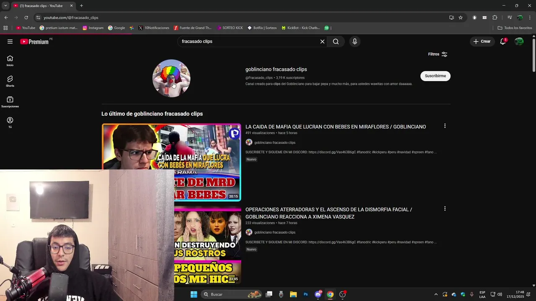This screenshot has width=536, height=301.
Task: Play the DESTRUYENDO SUS ROSTROS thumbnail
Action: click(x=208, y=245)
